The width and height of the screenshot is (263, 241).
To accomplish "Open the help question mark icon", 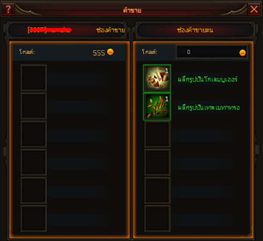I will [x=8, y=9].
